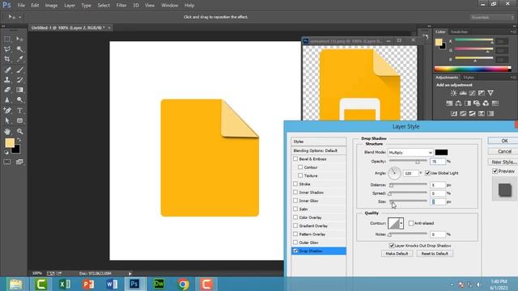Open the Layer menu
518x291 pixels.
tap(70, 6)
